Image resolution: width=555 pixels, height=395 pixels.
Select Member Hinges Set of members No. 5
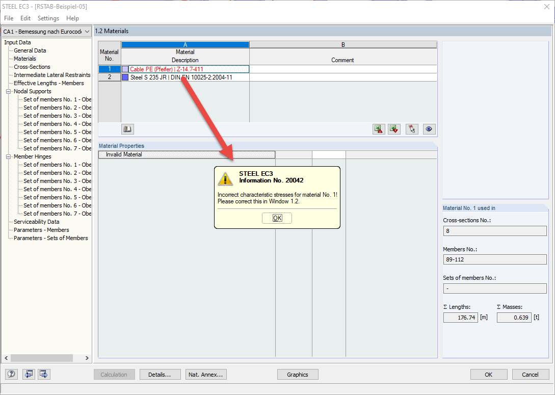(58, 197)
